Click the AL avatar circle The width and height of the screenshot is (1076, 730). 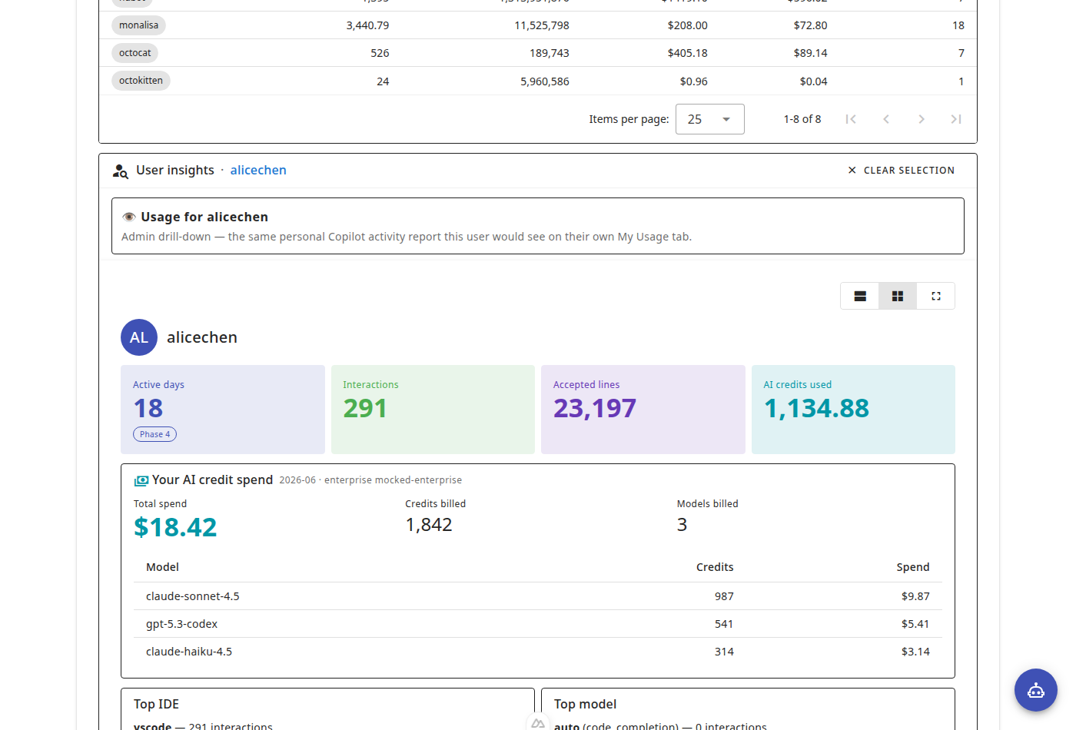[139, 337]
